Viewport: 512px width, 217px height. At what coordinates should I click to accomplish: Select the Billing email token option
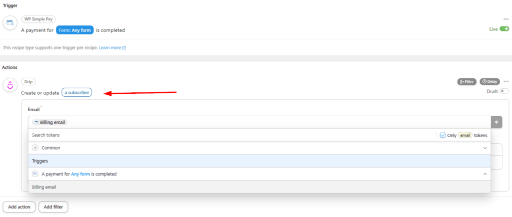(x=44, y=187)
